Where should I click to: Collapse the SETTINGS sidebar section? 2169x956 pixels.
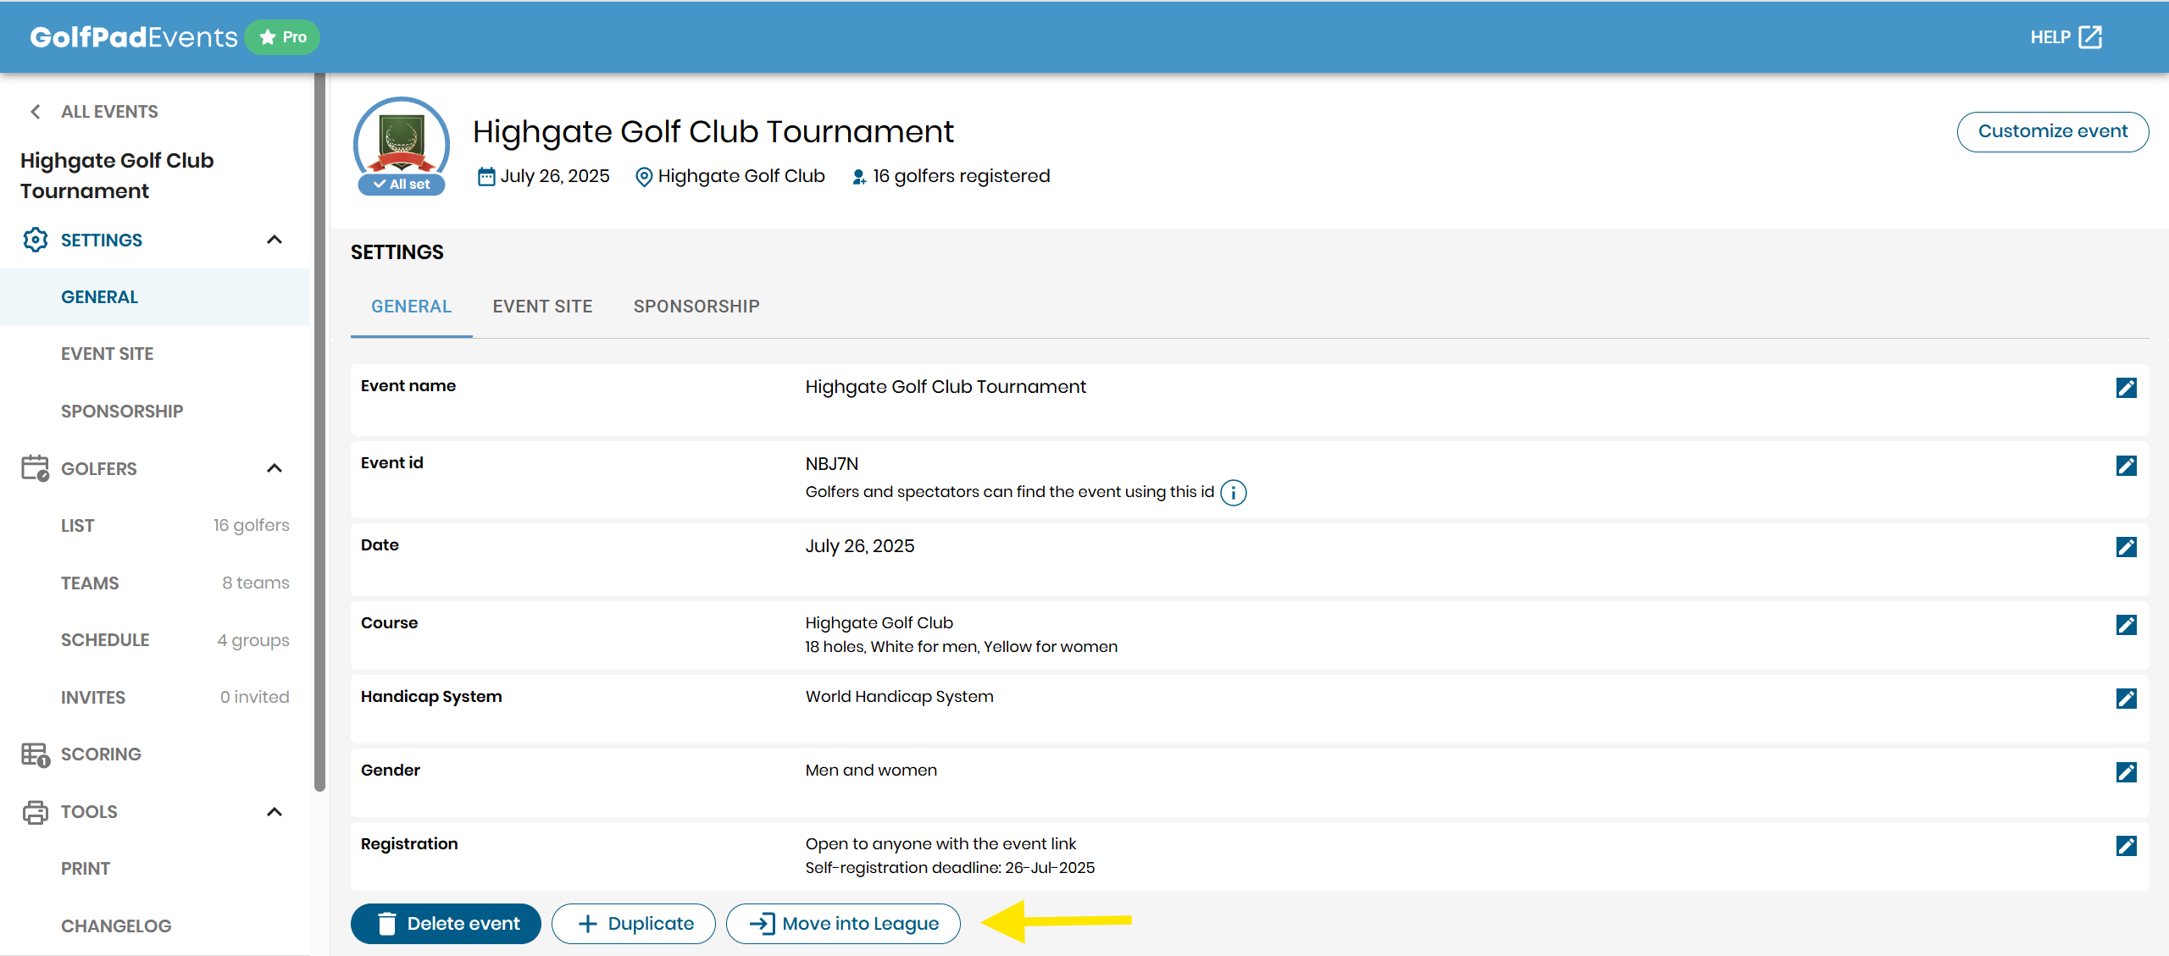[x=274, y=240]
